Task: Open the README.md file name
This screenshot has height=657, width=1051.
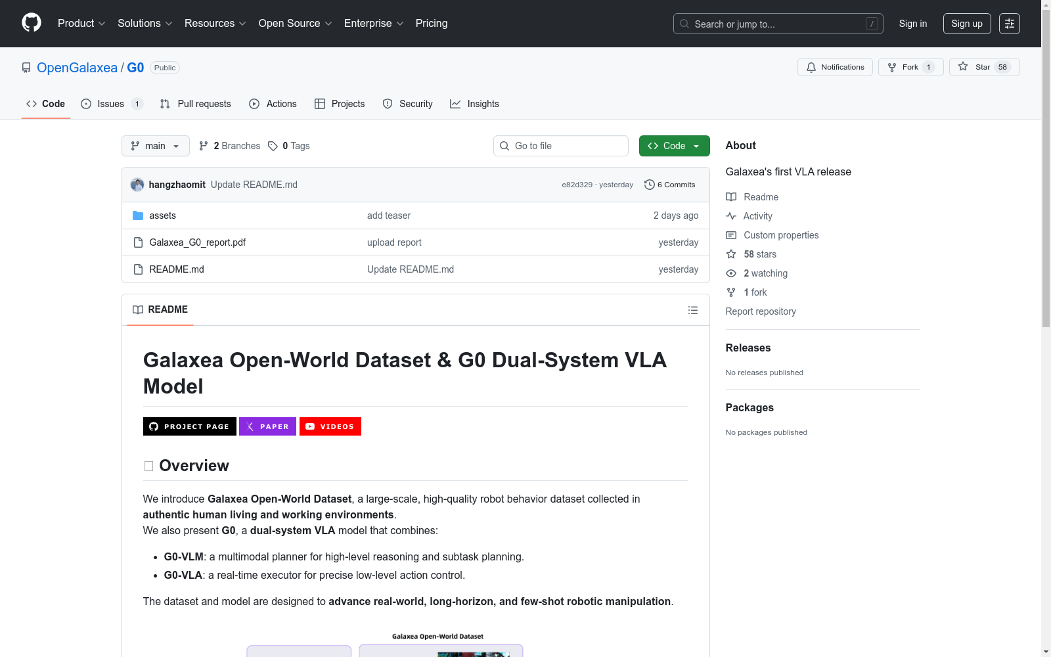Action: (x=177, y=269)
